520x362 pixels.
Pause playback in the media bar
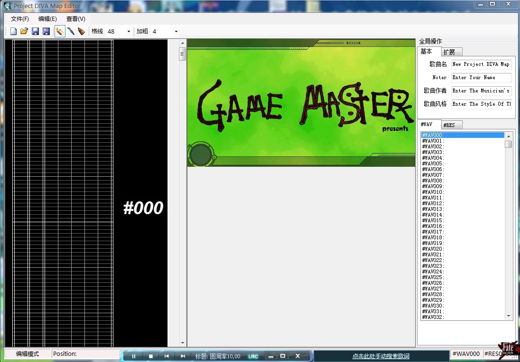click(134, 356)
